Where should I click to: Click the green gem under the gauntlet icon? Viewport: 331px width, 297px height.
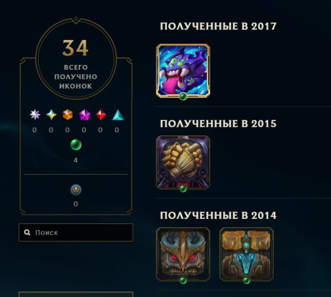coord(183,188)
